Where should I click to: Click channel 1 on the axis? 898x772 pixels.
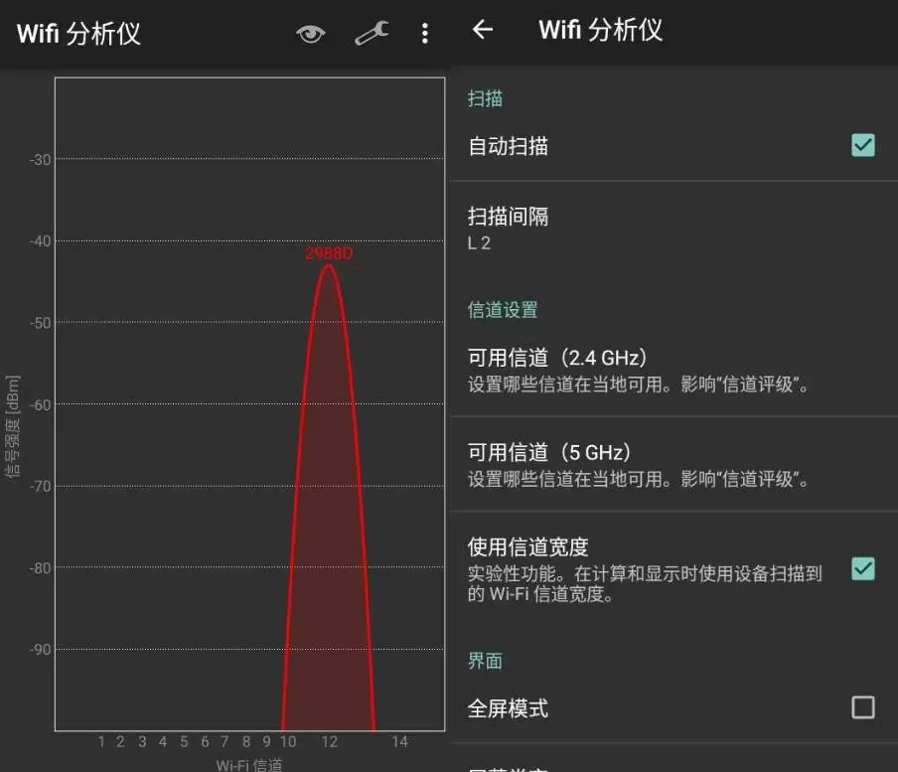(x=101, y=741)
